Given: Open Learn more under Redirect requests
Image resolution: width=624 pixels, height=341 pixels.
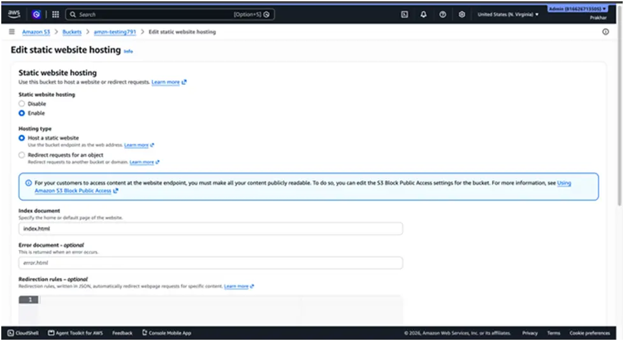Looking at the screenshot, I should click(141, 163).
